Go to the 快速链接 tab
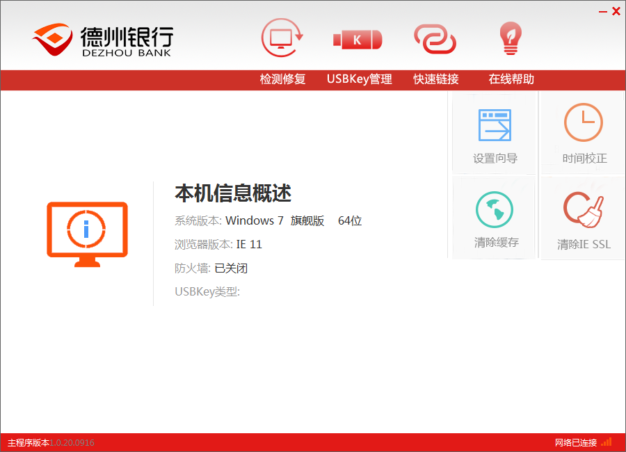 [x=436, y=79]
